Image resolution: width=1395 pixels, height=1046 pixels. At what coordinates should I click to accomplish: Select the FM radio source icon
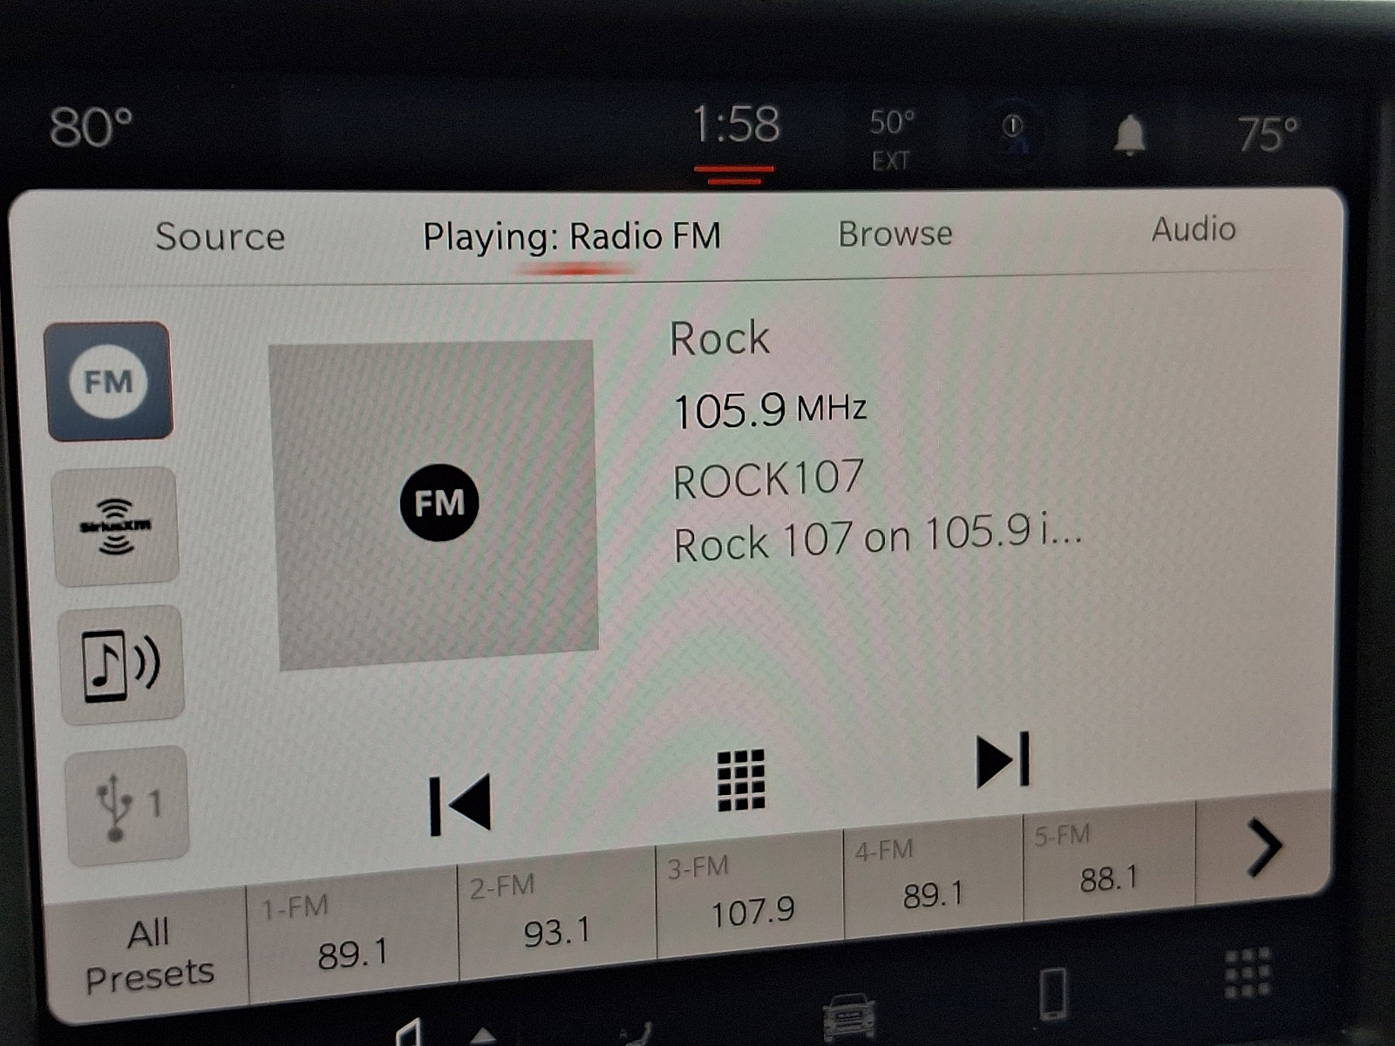[x=111, y=381]
